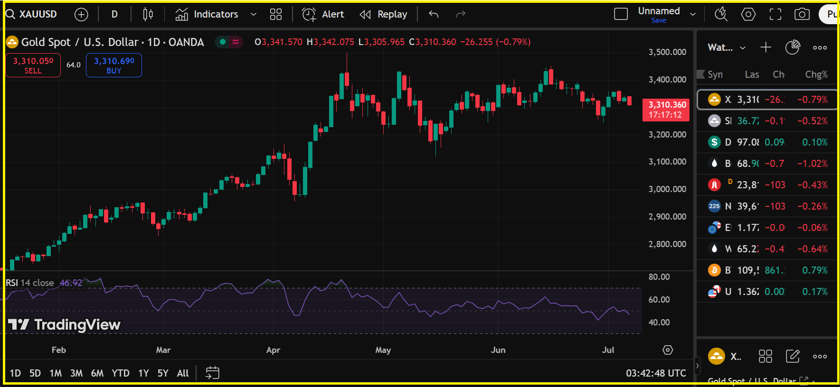Open the candlestick chart type selector
The height and width of the screenshot is (387, 840).
(148, 15)
